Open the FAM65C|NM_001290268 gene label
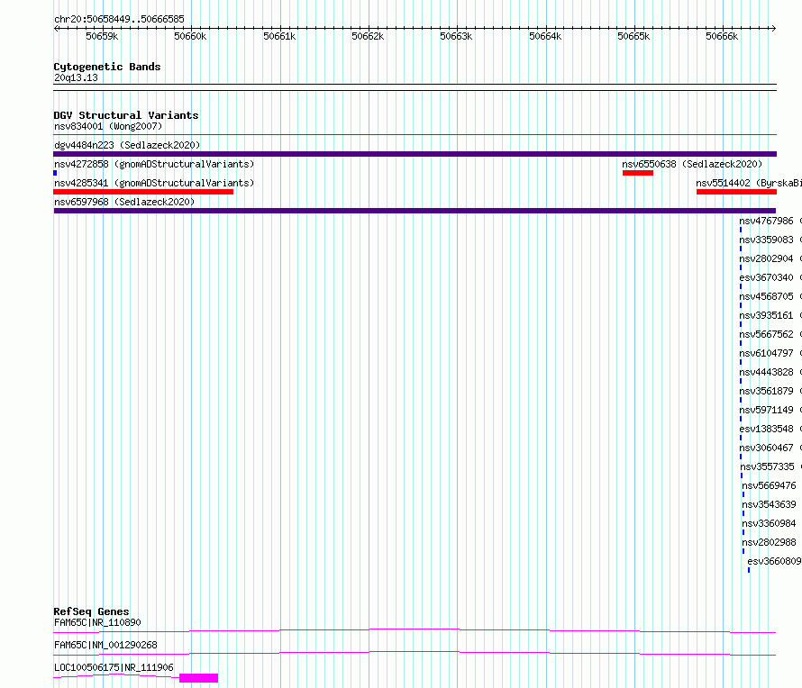The height and width of the screenshot is (688, 802). coord(105,645)
